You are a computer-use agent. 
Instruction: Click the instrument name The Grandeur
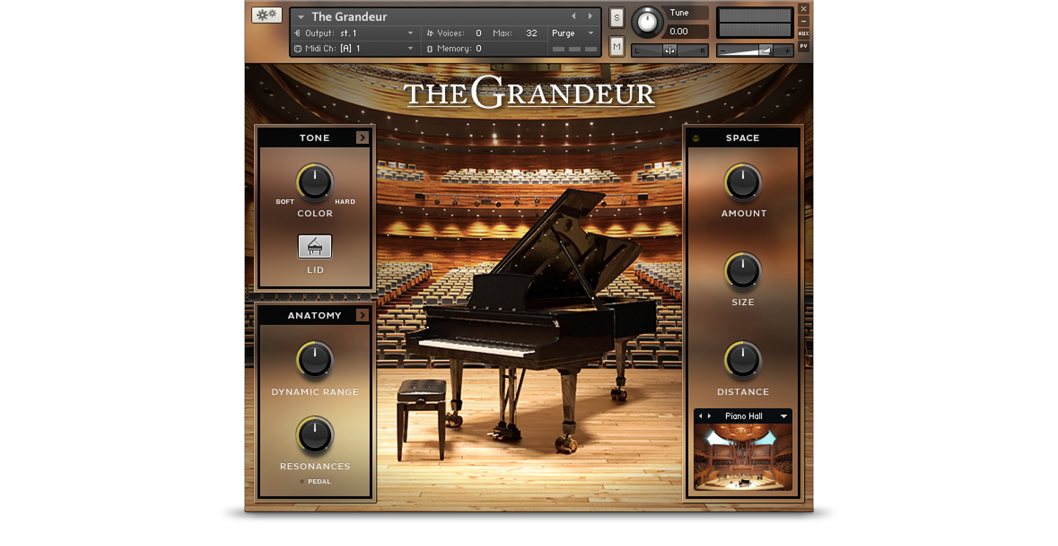tap(349, 16)
